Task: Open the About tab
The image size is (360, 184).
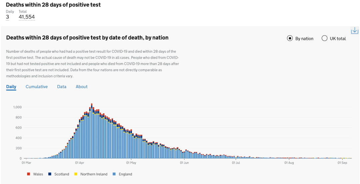Action: pyautogui.click(x=82, y=87)
